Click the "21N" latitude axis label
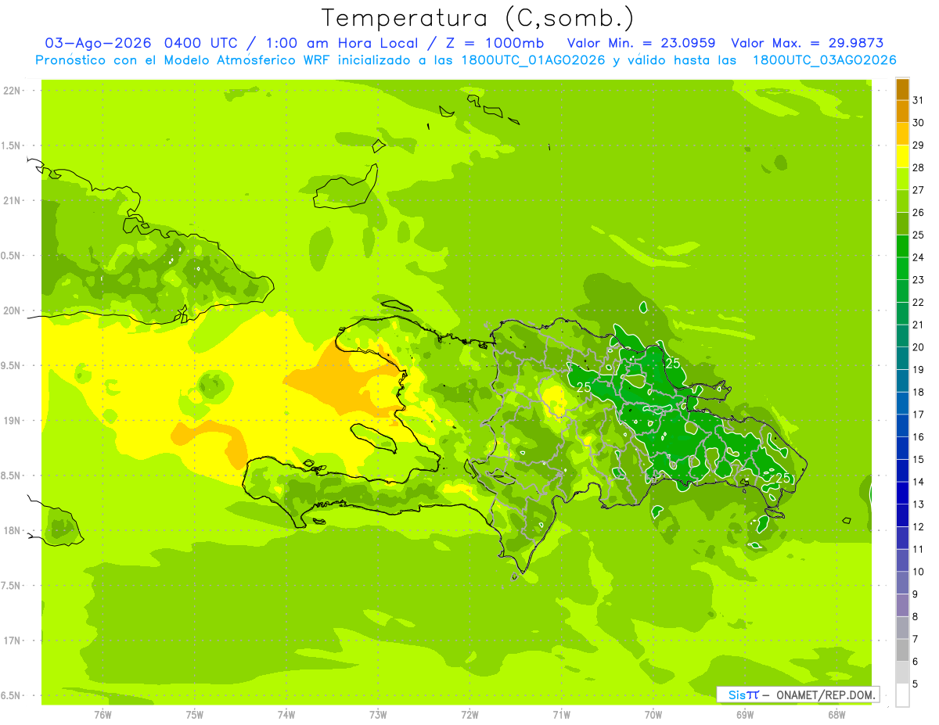 [x=13, y=201]
